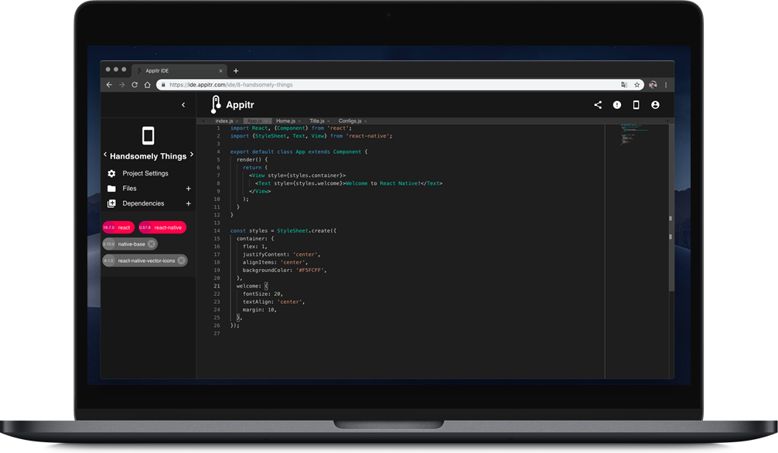The image size is (778, 453).
Task: Click the '#F5FCFF' color value
Action: pyautogui.click(x=310, y=271)
